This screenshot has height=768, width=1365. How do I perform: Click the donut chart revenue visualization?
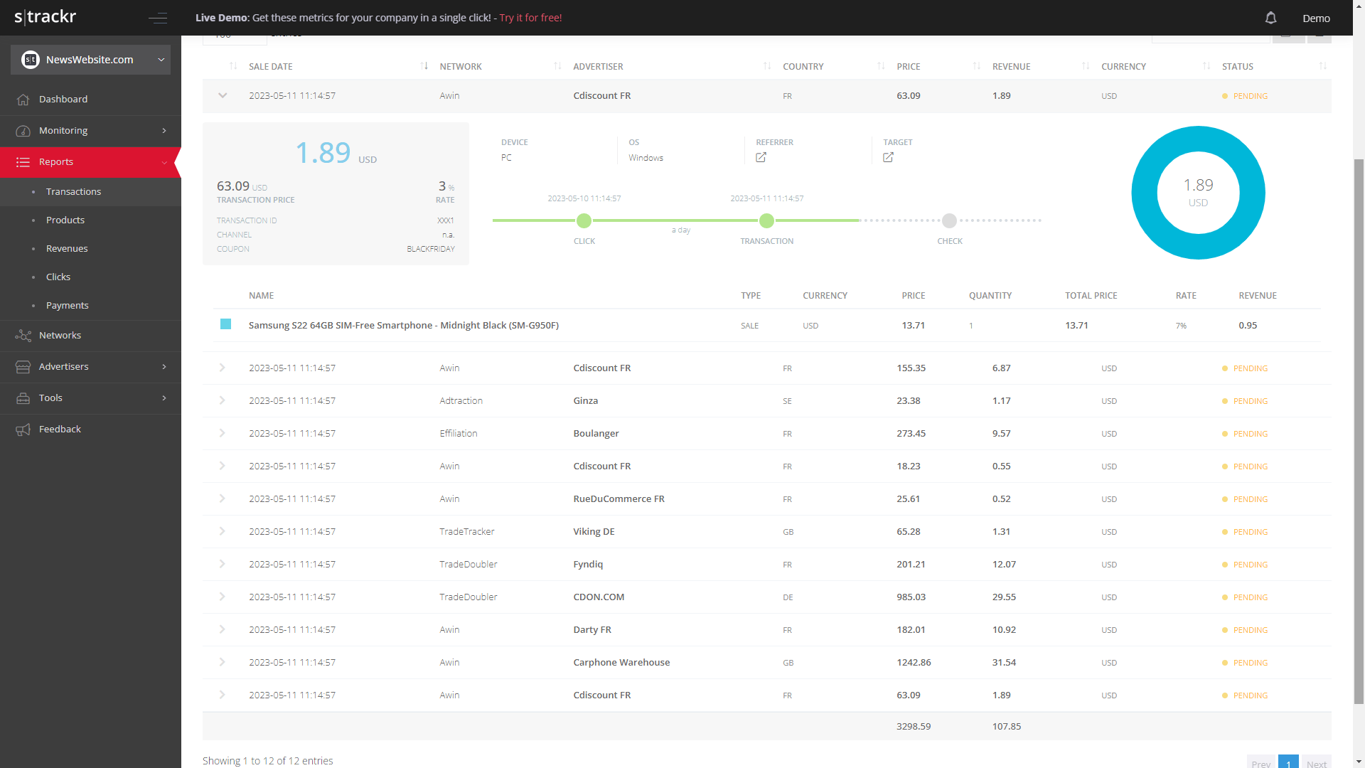coord(1198,192)
